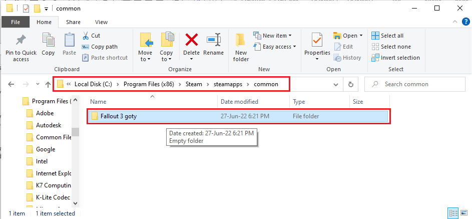Click the Rename icon
This screenshot has width=472, height=219.
(213, 40)
